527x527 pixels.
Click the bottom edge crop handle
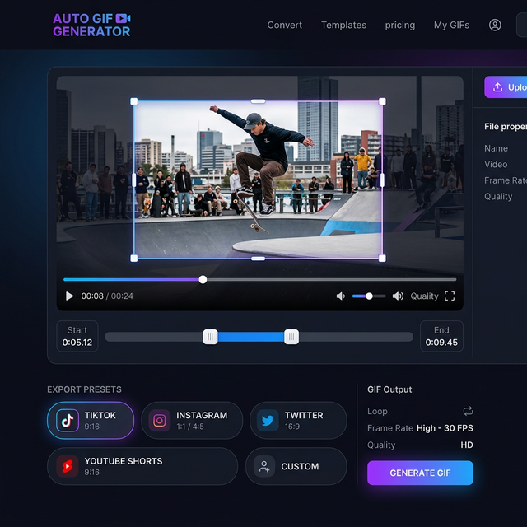click(x=258, y=259)
